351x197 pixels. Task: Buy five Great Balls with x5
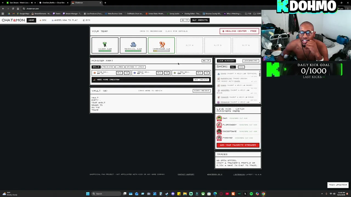pyautogui.click(x=167, y=73)
